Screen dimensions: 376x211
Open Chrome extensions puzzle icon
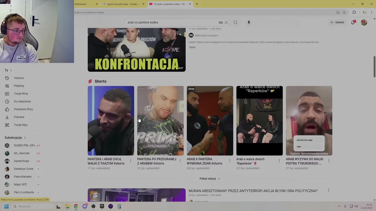pos(354,12)
